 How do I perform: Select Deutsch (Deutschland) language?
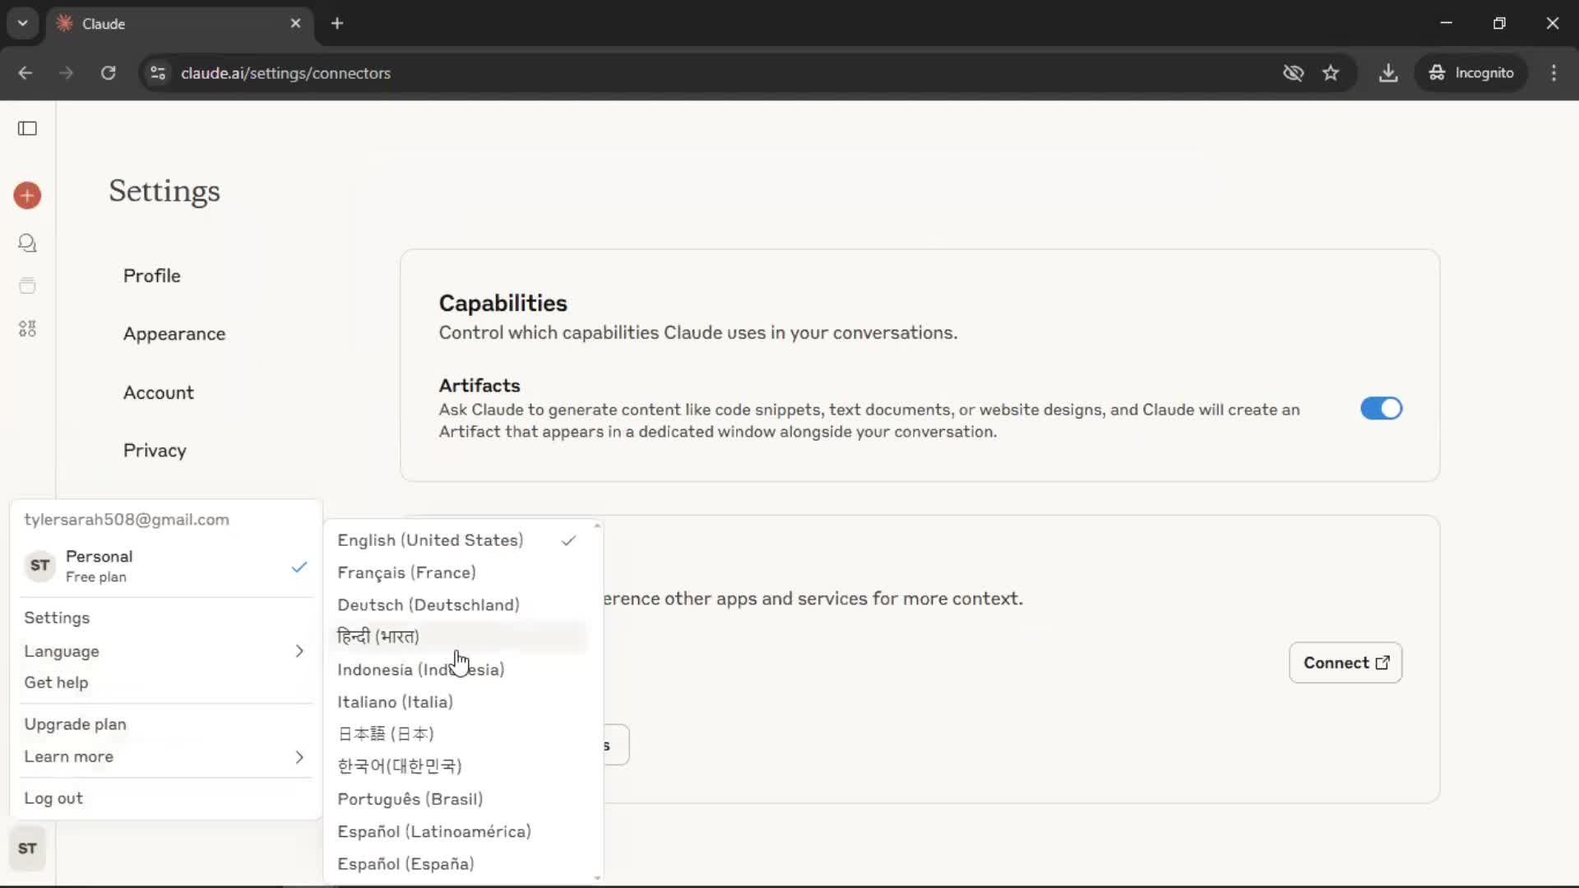[x=459, y=605]
